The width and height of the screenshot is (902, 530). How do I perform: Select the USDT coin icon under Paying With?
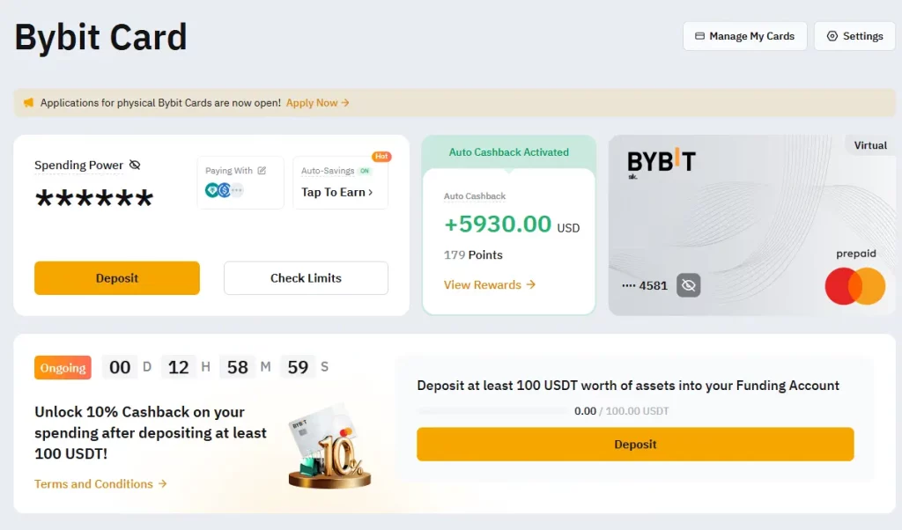point(214,189)
